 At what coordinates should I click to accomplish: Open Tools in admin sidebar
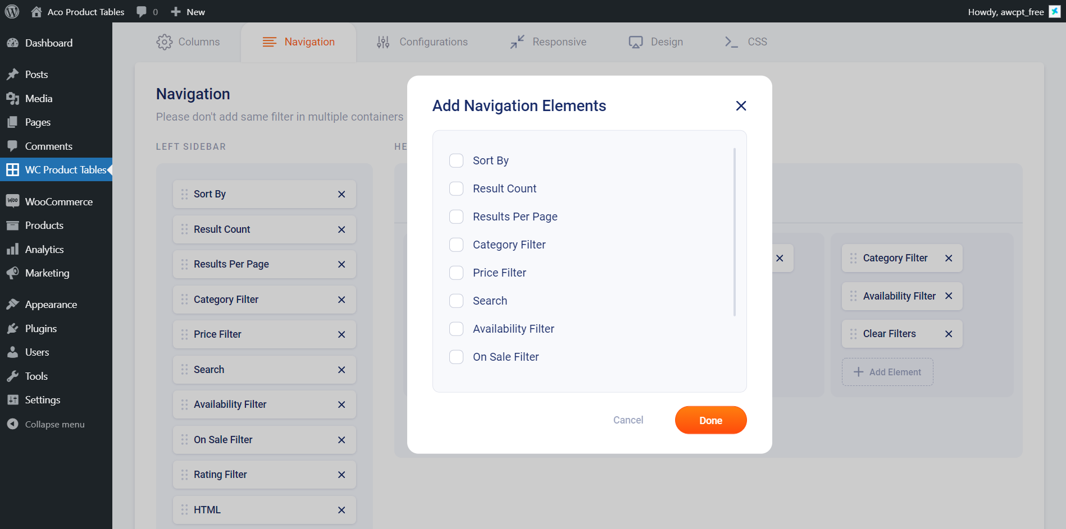[56, 376]
